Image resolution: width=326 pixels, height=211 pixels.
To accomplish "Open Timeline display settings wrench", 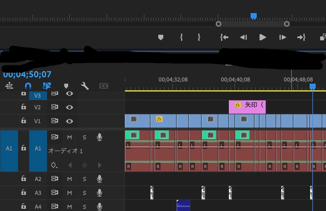I will tap(85, 86).
